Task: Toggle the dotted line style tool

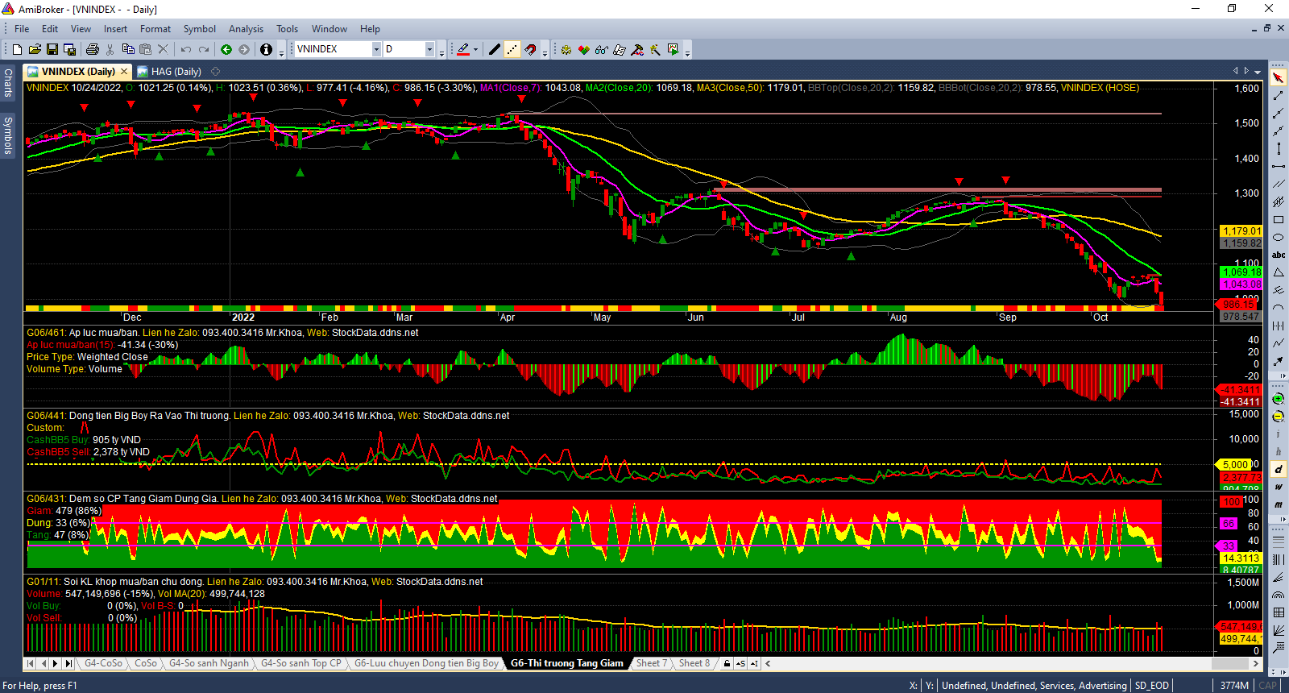Action: point(512,49)
